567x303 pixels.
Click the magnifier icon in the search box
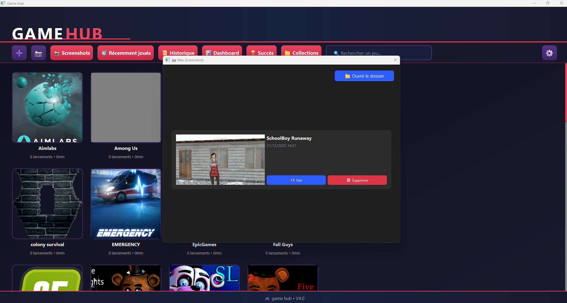click(336, 53)
